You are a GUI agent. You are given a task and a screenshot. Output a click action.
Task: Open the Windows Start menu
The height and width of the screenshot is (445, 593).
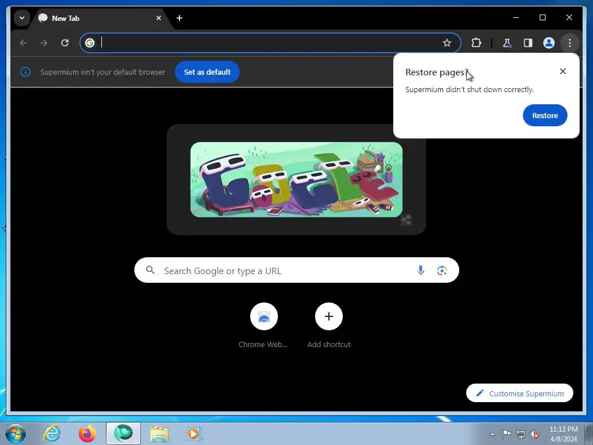coord(16,433)
